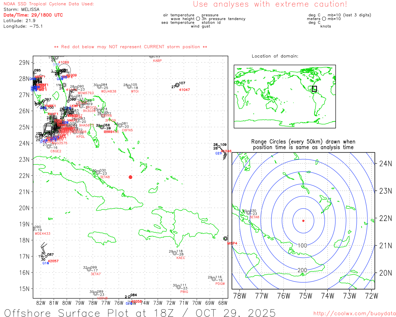Screen dimensions: 396x317
Task: Click the buoy 42057 station label
Action: pos(53,261)
